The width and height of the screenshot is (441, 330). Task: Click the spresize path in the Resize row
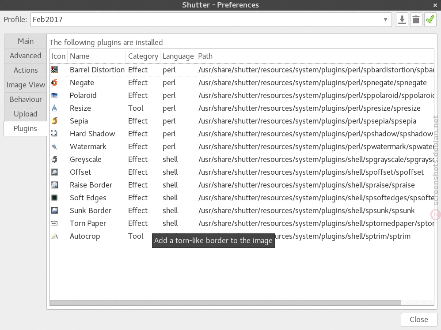[309, 108]
